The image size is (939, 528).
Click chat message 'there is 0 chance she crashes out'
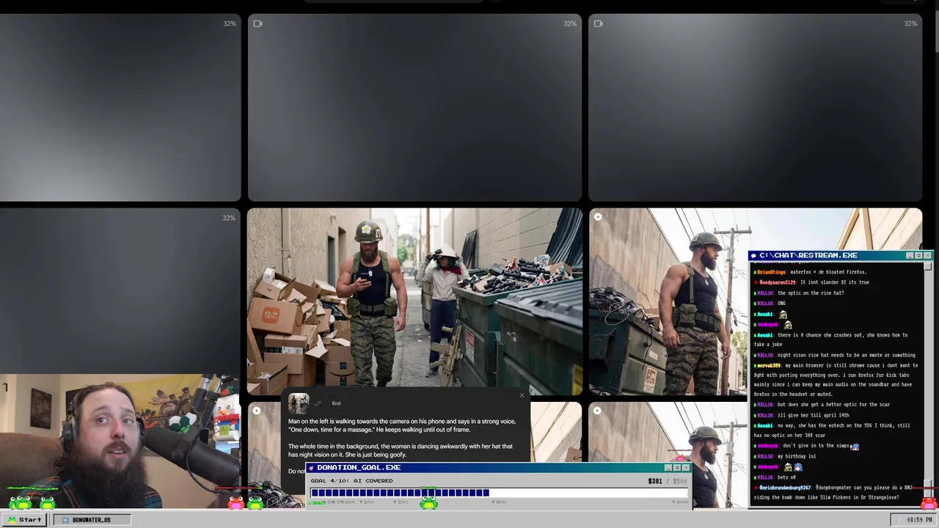pos(820,335)
